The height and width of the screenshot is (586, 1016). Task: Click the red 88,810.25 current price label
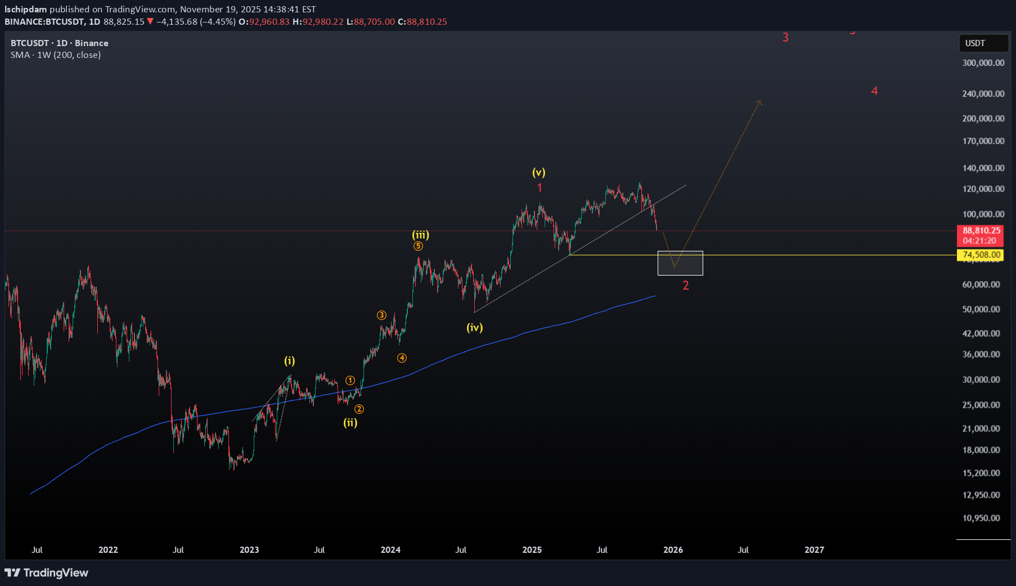pos(981,231)
